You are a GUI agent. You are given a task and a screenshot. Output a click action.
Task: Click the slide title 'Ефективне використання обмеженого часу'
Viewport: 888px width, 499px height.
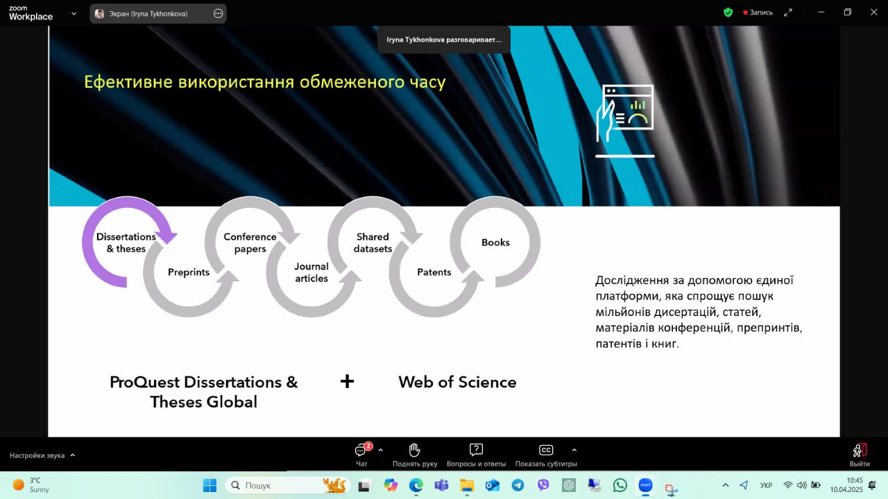(265, 82)
